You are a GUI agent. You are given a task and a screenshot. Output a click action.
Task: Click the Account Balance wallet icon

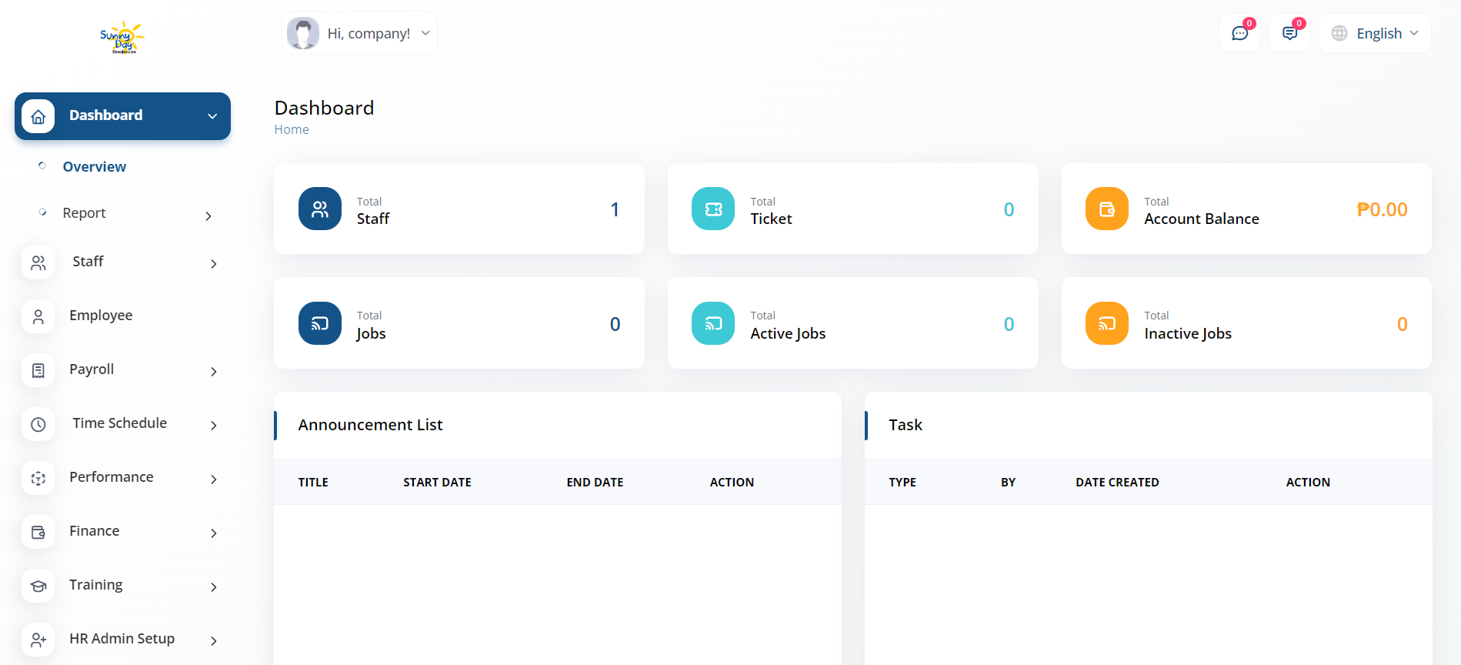[1106, 209]
